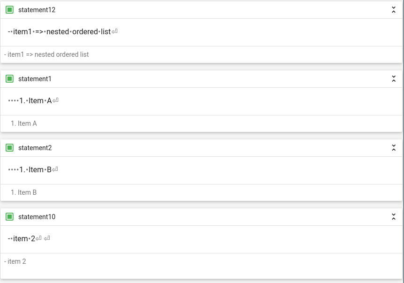Edit the '1. Item A' text field
Screen dimensions: 404x283
(201, 101)
